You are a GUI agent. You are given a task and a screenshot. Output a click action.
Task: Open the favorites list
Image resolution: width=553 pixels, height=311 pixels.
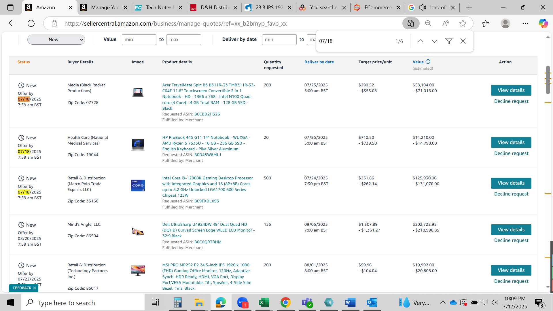point(486,23)
